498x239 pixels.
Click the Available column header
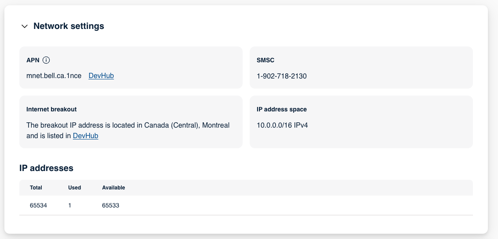[113, 188]
